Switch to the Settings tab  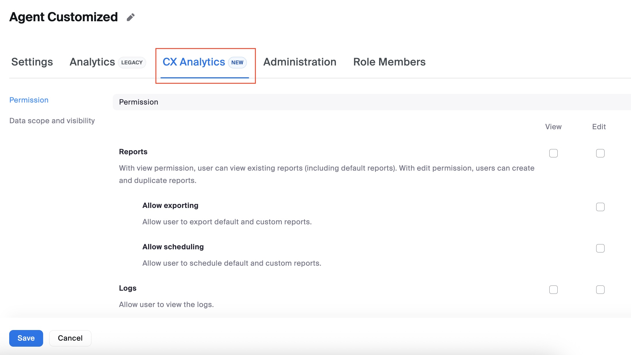click(32, 62)
